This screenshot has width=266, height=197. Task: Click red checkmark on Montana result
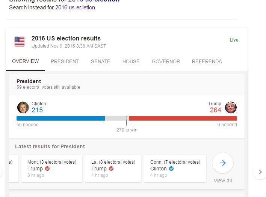(47, 169)
